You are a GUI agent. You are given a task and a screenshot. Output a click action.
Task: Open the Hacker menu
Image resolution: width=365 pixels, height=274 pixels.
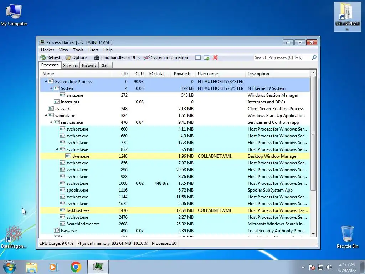[47, 50]
